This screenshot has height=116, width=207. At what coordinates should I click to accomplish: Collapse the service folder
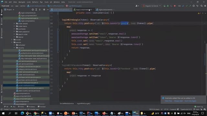pos(12,42)
